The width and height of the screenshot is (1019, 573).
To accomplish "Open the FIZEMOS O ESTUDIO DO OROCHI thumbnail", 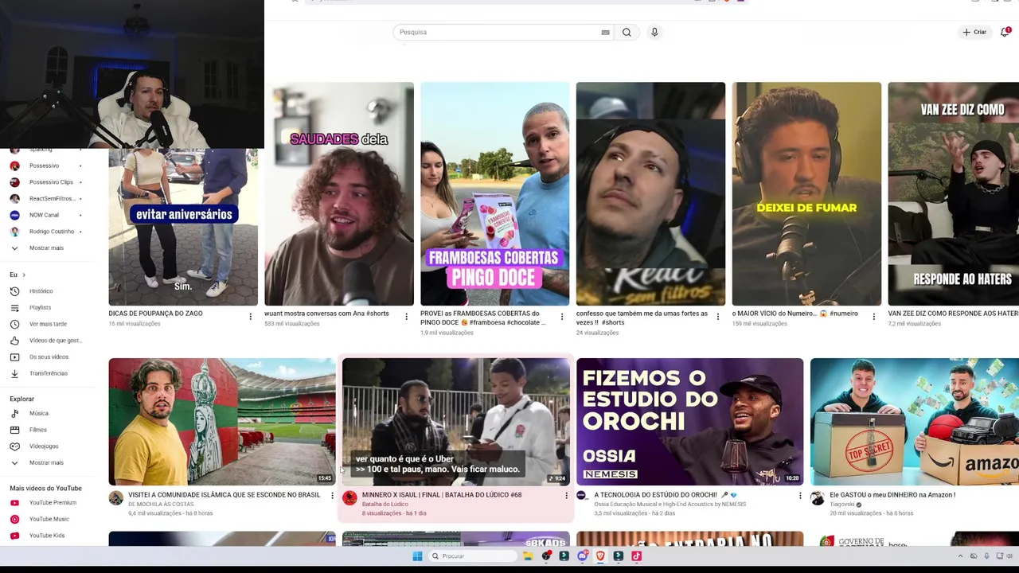I will point(690,422).
